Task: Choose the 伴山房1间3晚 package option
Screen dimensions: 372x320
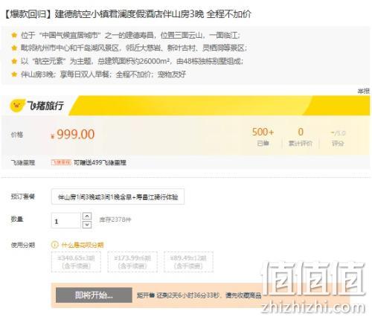Action: click(118, 196)
